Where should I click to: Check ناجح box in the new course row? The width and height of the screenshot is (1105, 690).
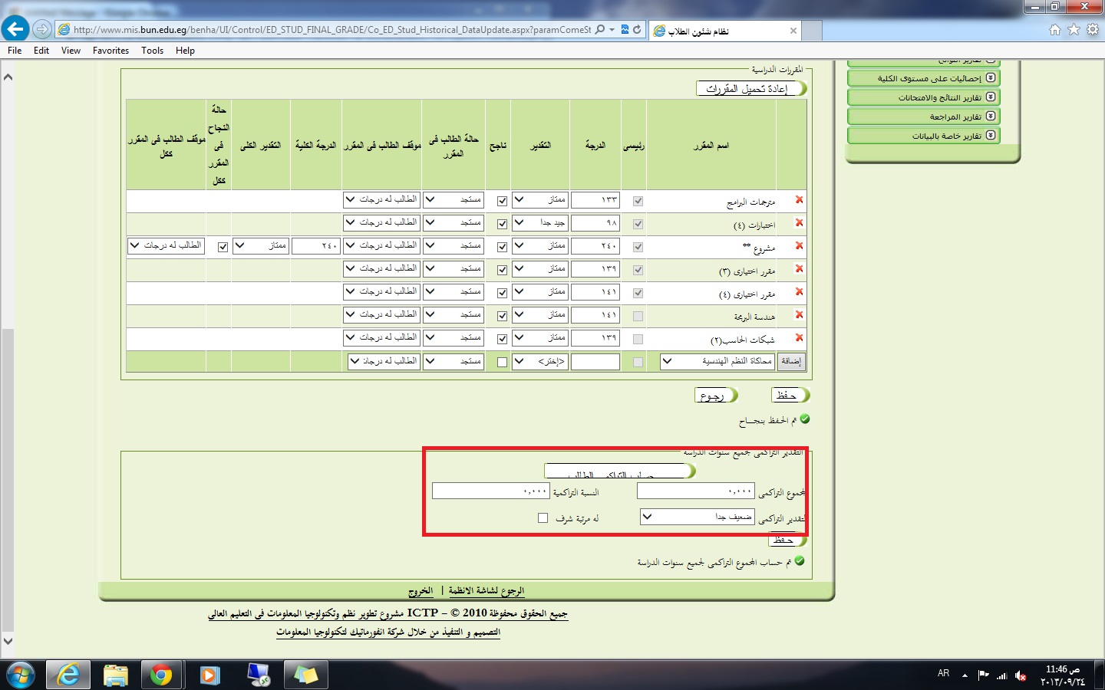[x=502, y=362]
